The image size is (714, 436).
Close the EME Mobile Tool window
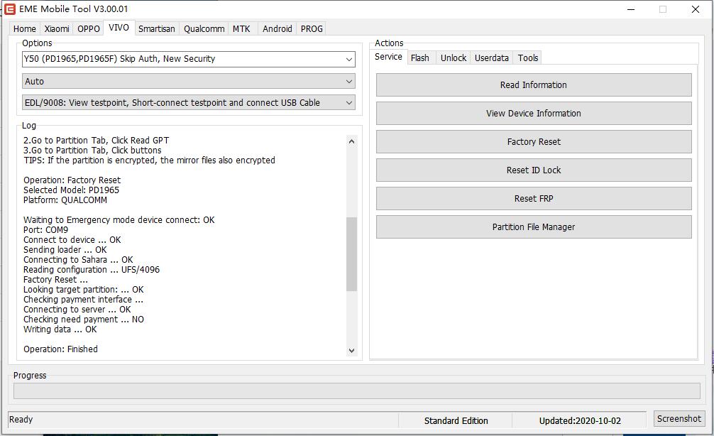[x=696, y=9]
